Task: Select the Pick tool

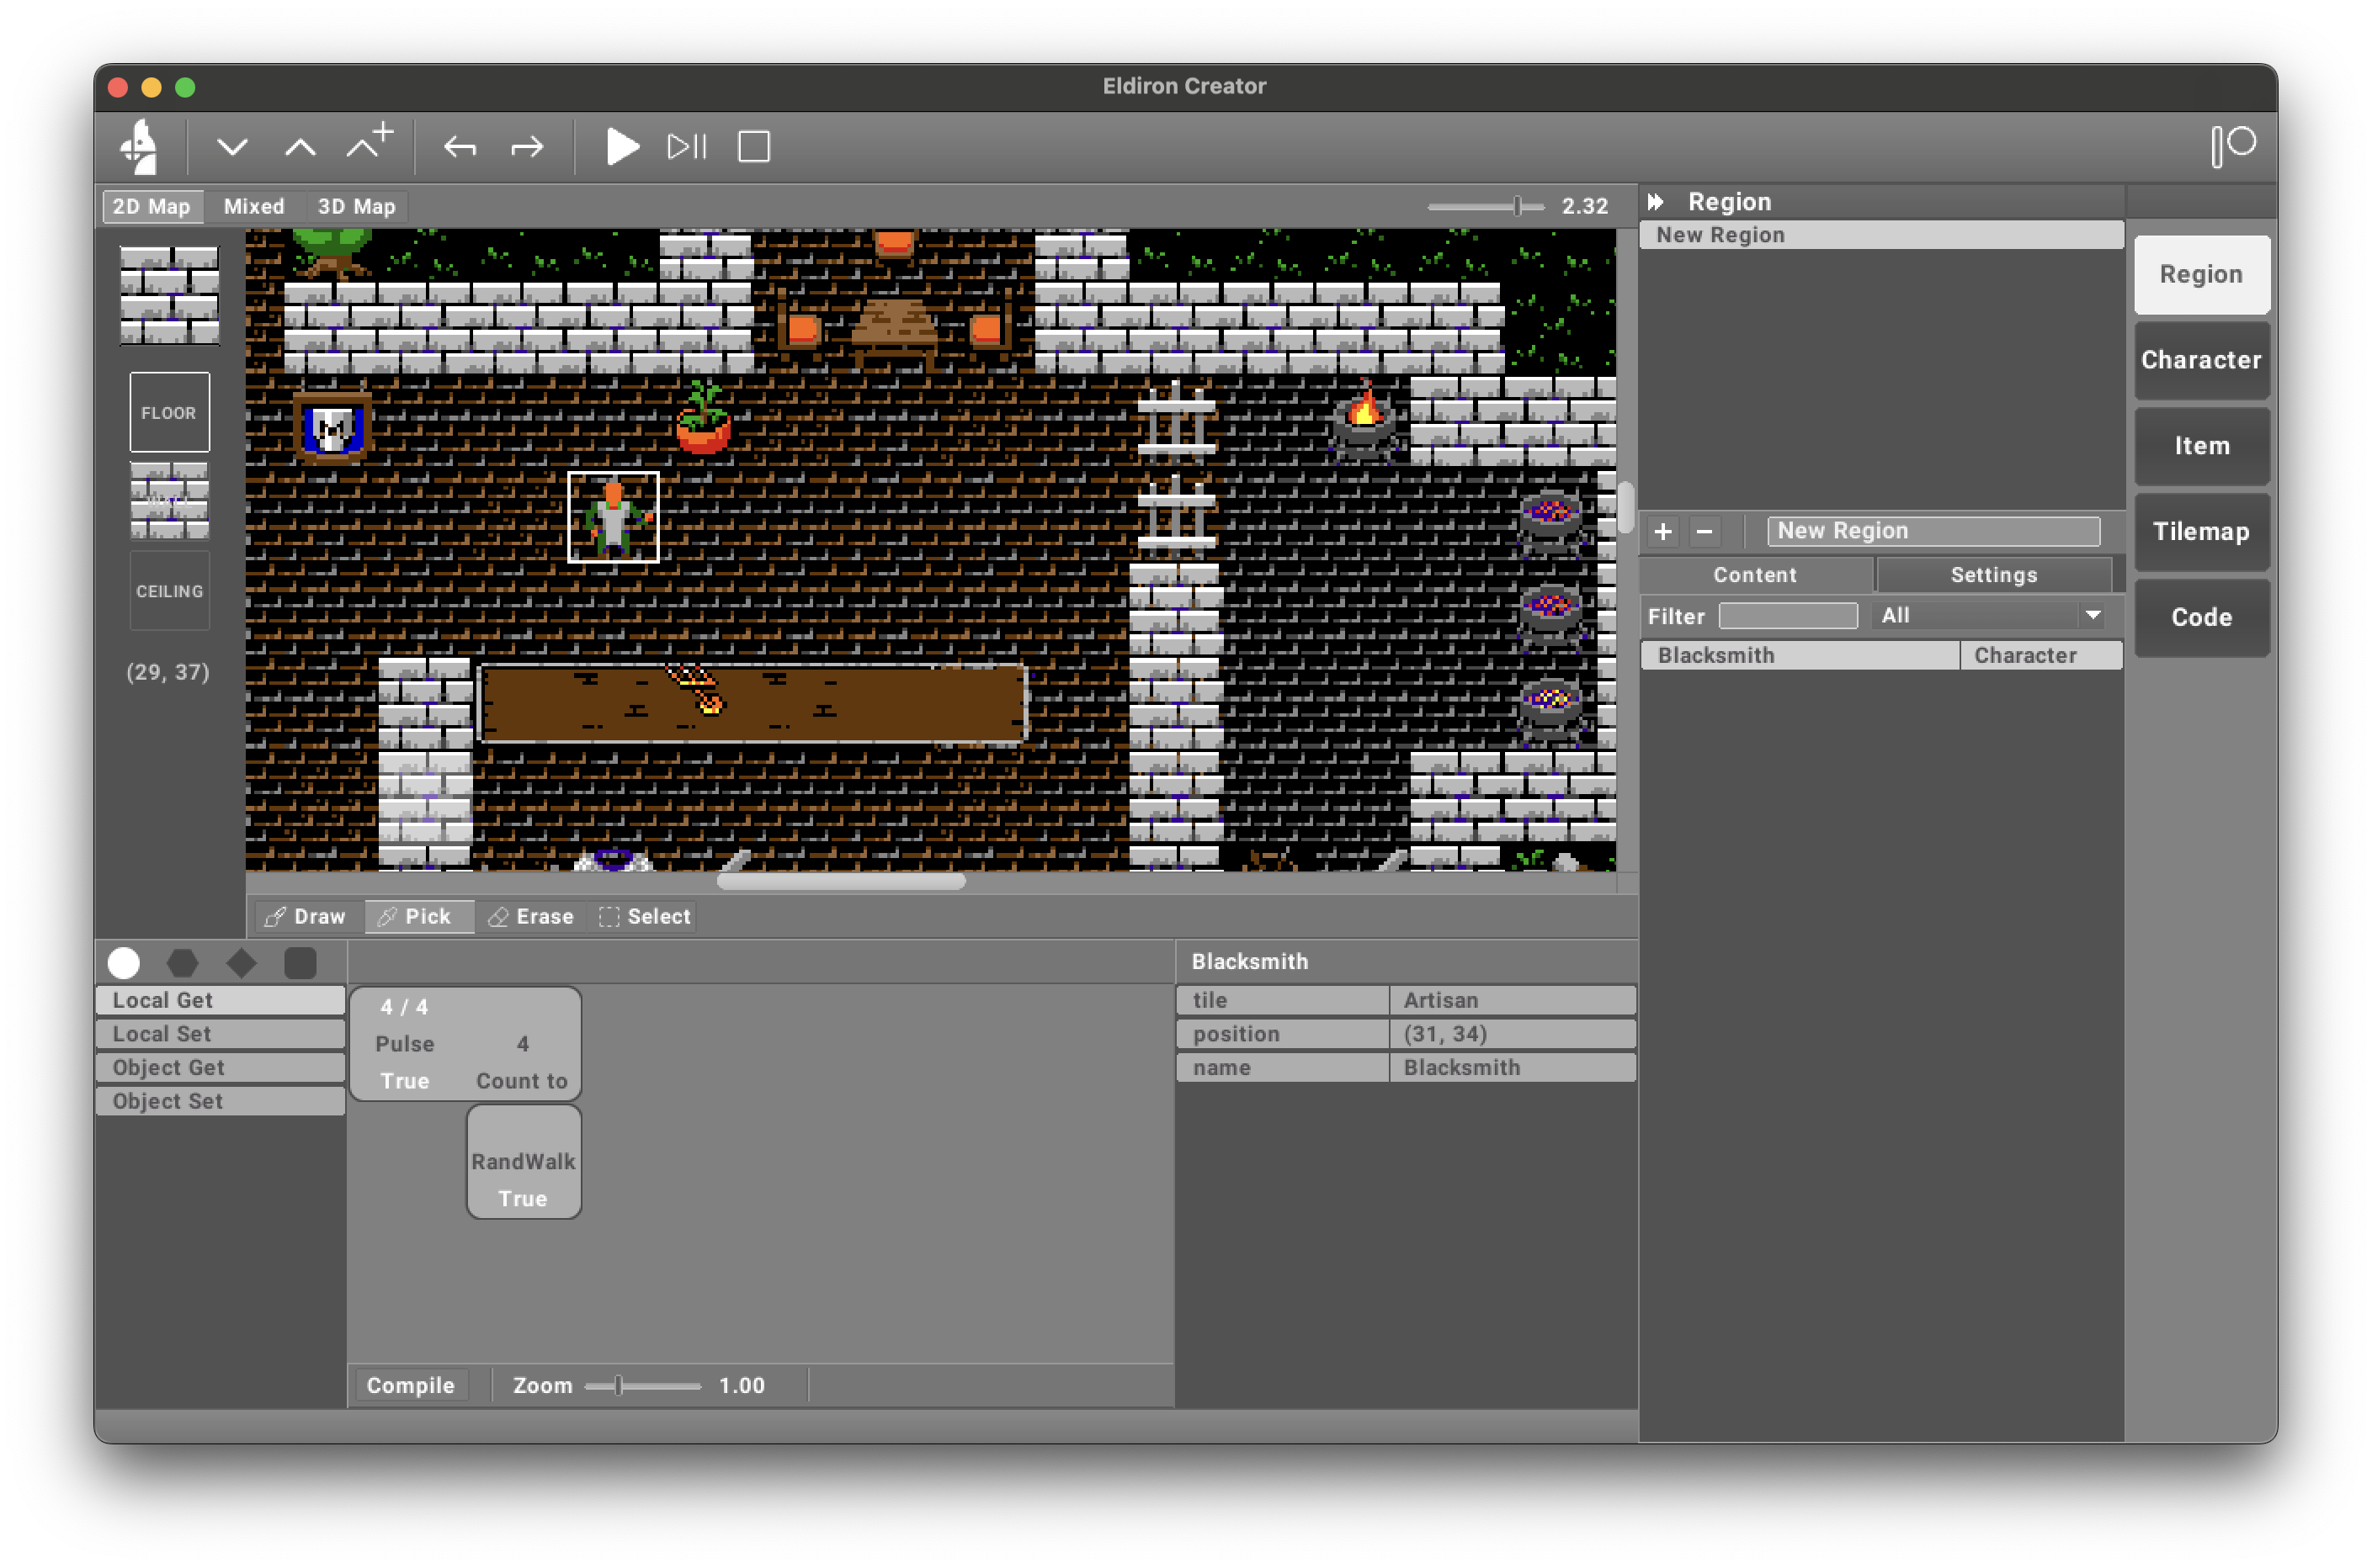Action: pos(417,916)
